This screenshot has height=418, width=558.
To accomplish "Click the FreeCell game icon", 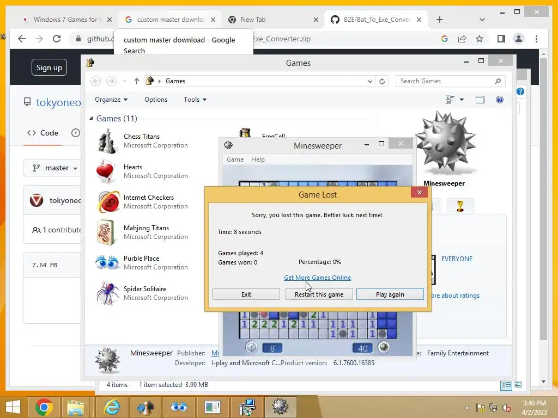I will point(245,133).
